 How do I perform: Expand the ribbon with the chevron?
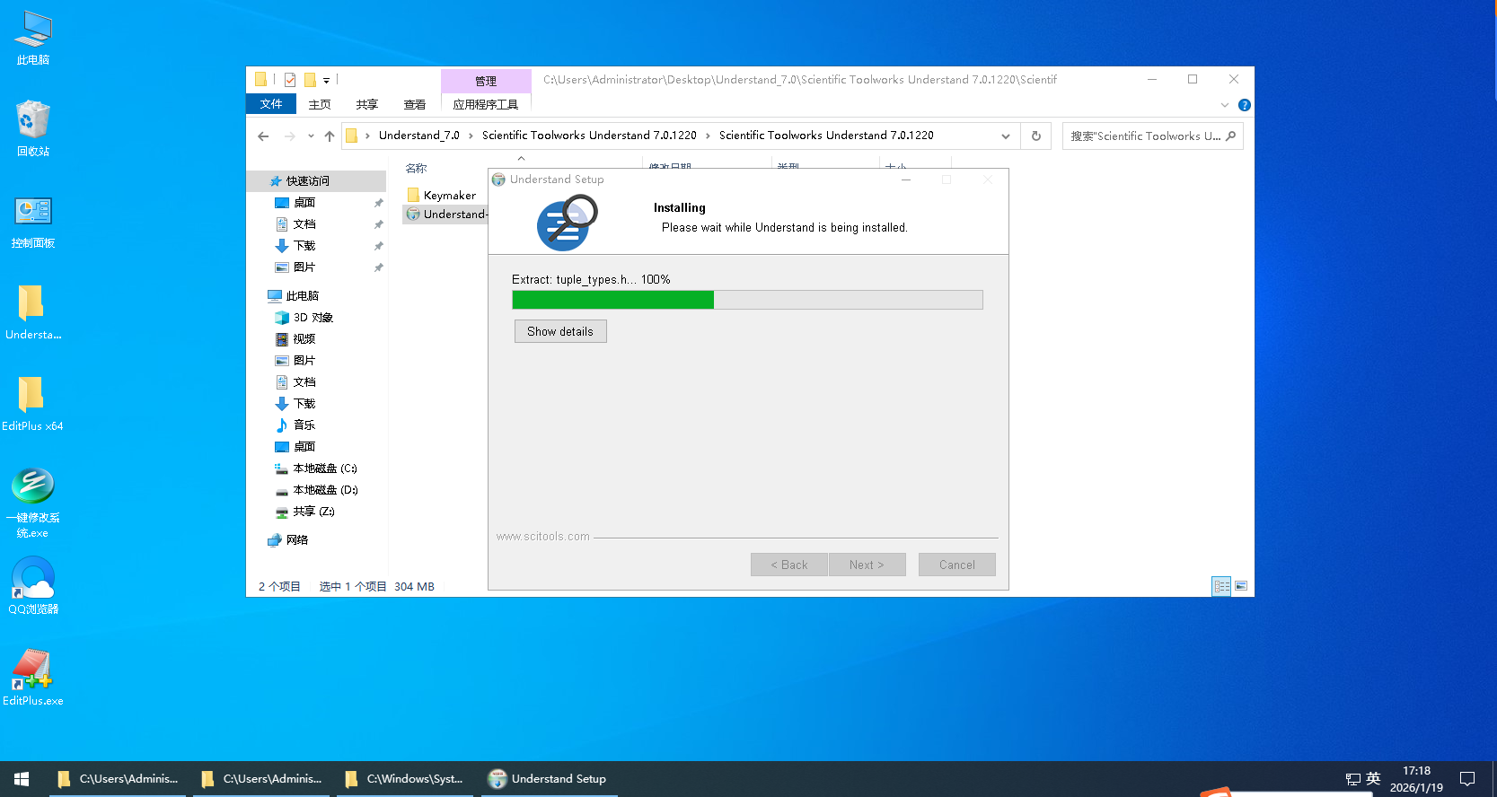[1224, 105]
